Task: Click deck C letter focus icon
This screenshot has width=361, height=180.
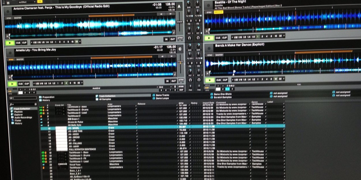Action: coord(180,49)
